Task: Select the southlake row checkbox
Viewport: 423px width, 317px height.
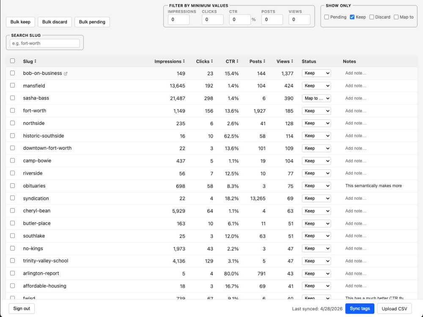Action: (x=12, y=235)
